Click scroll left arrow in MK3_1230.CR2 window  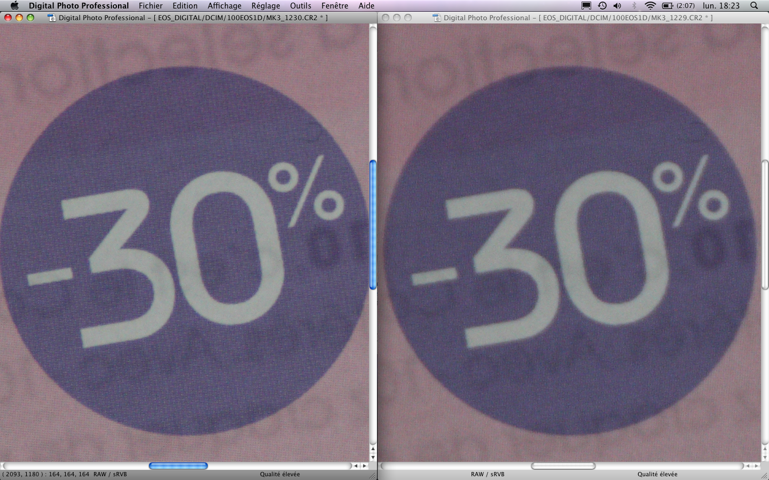click(x=356, y=466)
